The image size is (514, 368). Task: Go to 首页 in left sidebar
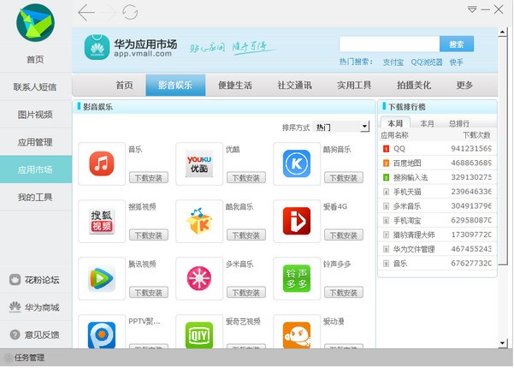click(35, 59)
